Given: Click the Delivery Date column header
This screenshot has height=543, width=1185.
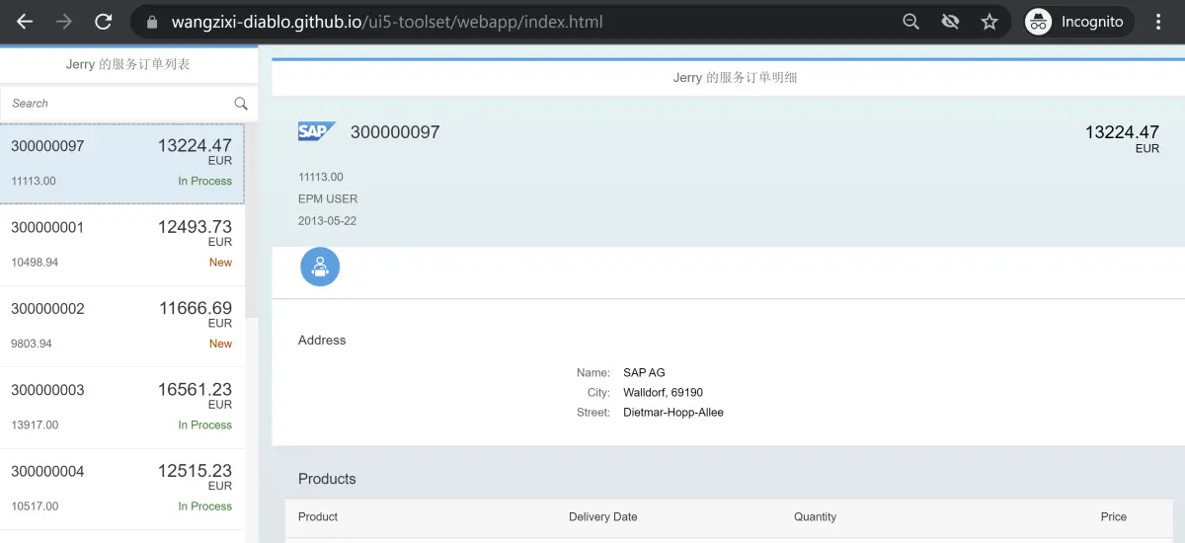Looking at the screenshot, I should pos(603,516).
